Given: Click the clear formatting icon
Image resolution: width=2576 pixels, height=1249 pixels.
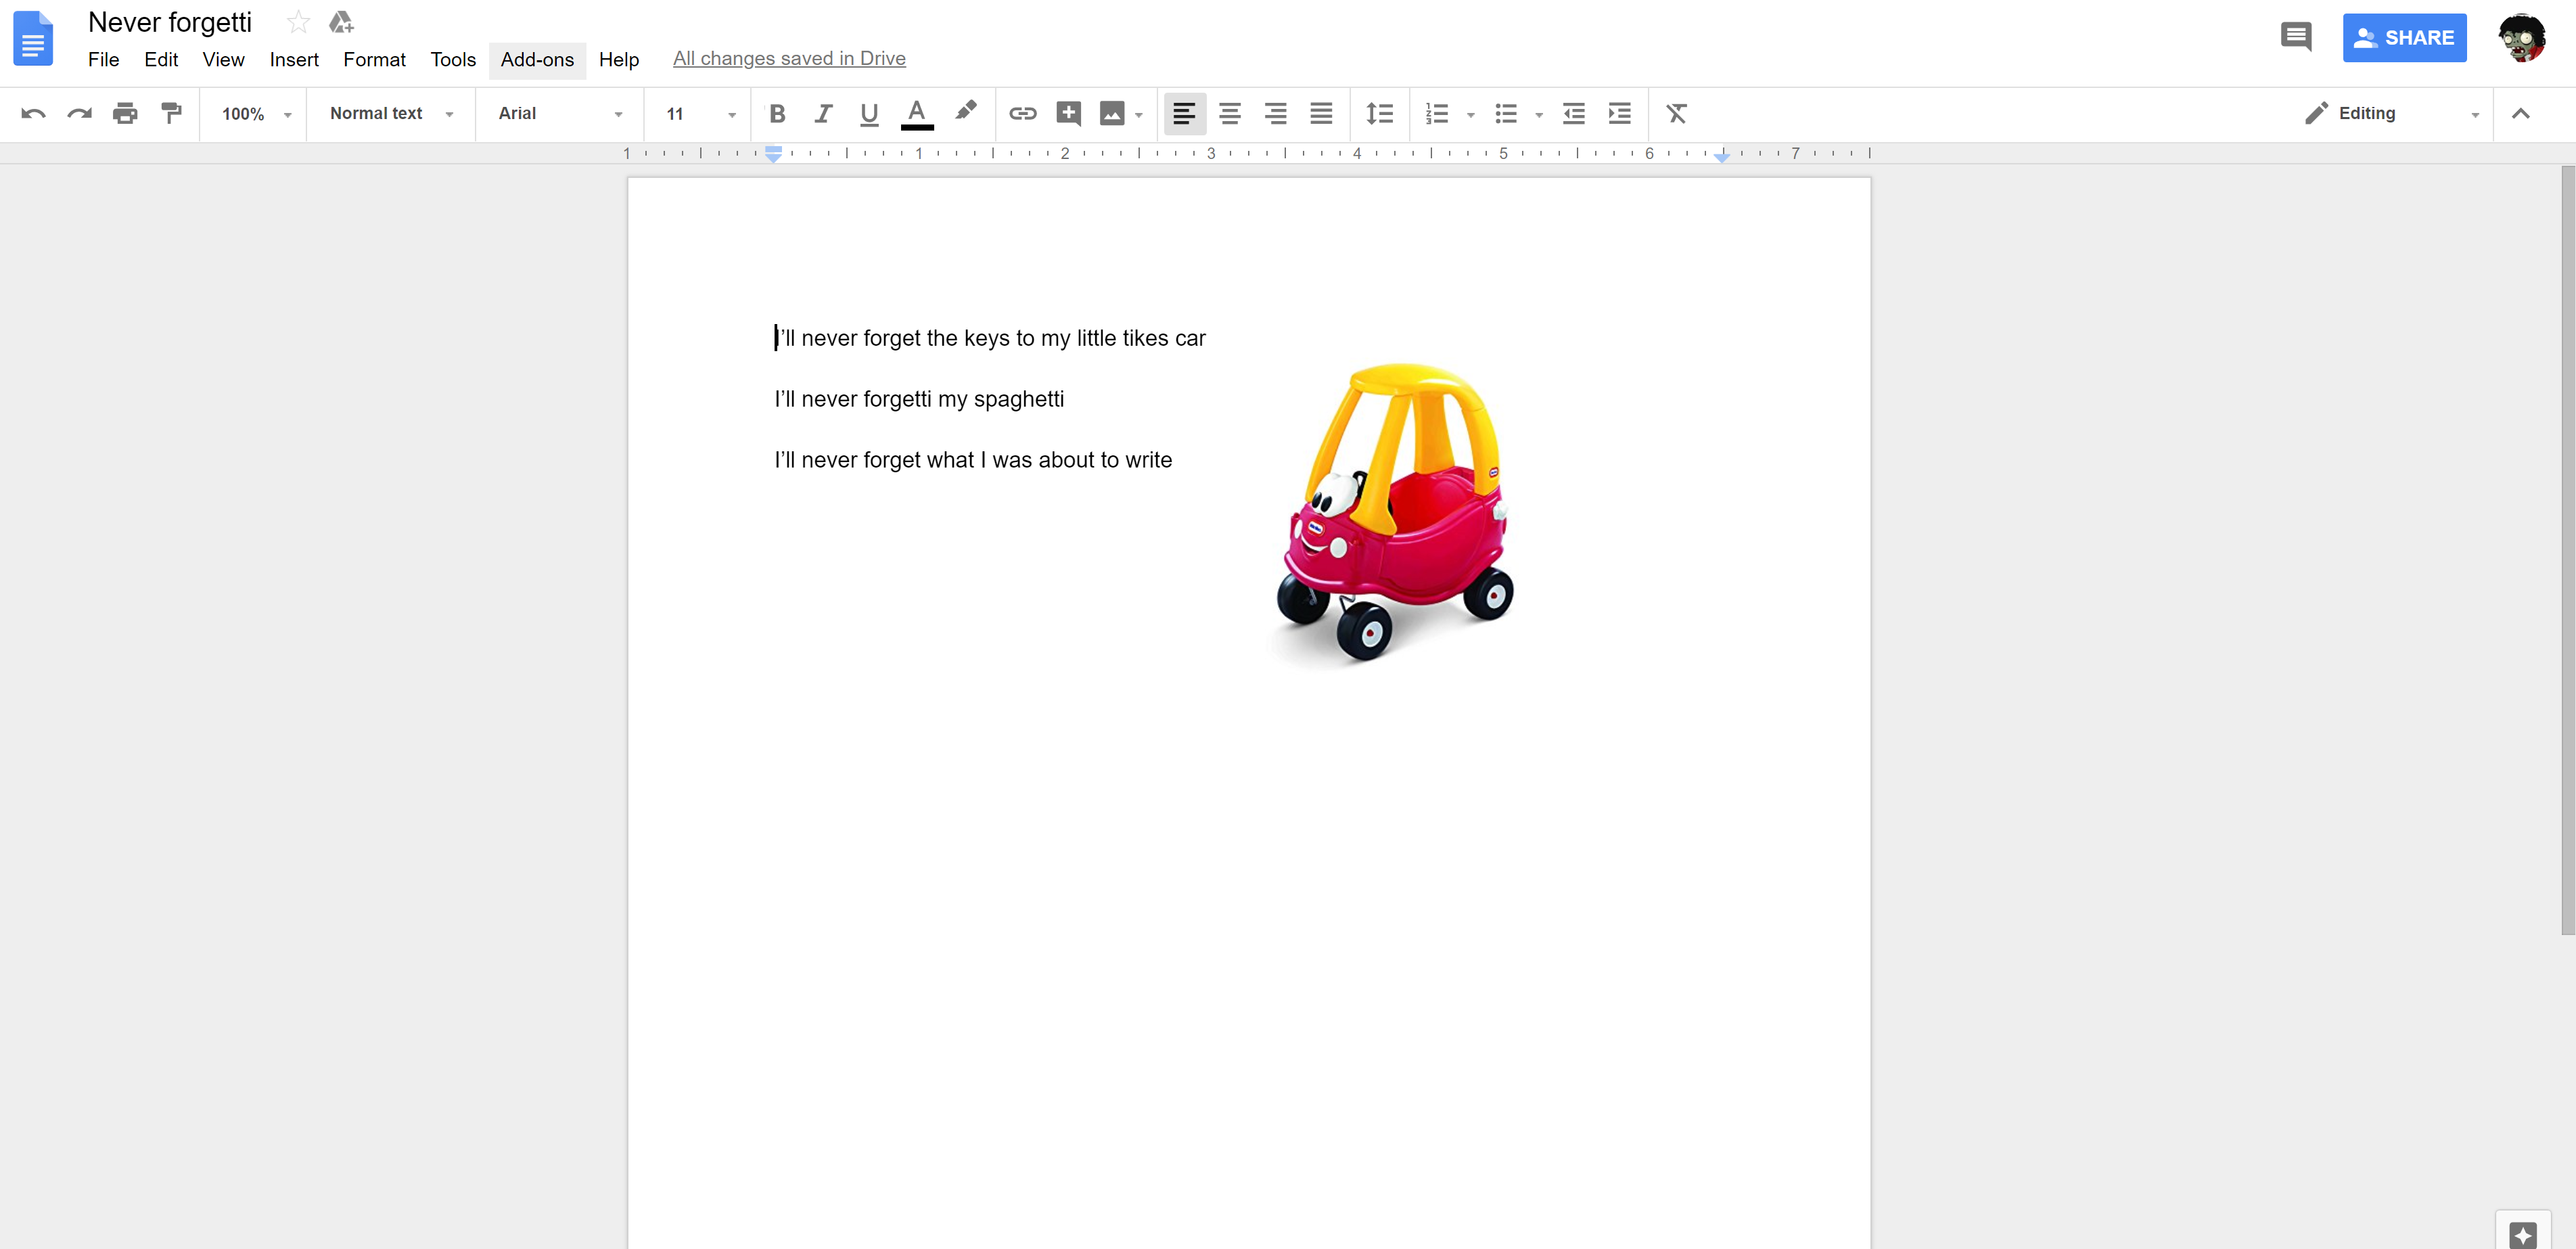Looking at the screenshot, I should (1676, 113).
